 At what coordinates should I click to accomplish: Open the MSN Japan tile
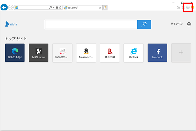[39, 53]
